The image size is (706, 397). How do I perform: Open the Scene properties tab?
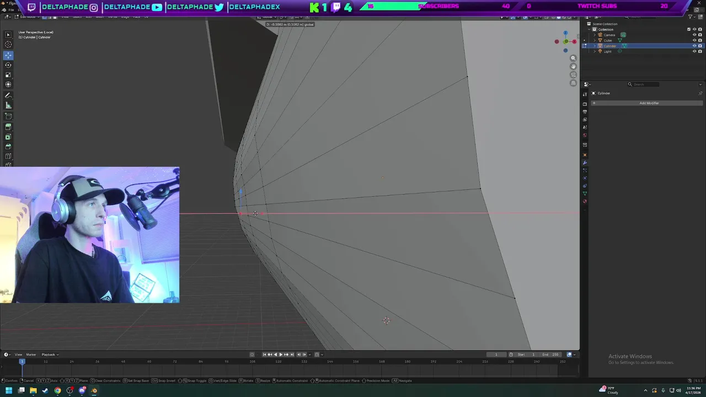[585, 127]
